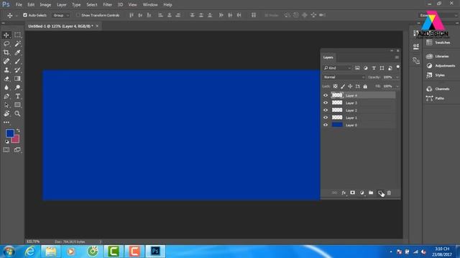Open the Swatches panel

tap(439, 42)
